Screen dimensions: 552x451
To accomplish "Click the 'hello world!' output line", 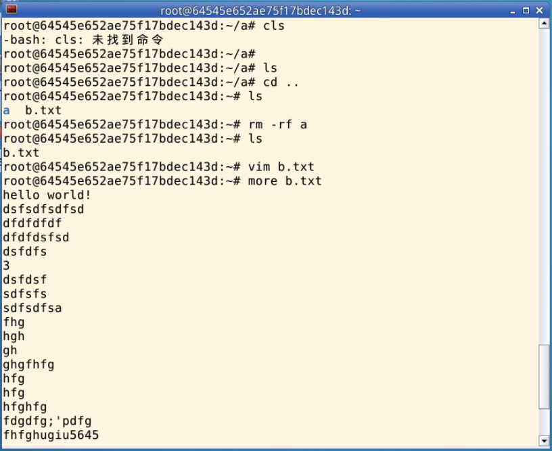I will coord(47,195).
